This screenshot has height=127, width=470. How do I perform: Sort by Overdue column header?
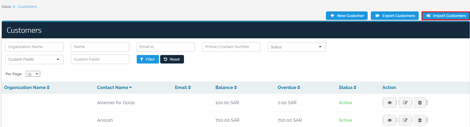tap(289, 87)
